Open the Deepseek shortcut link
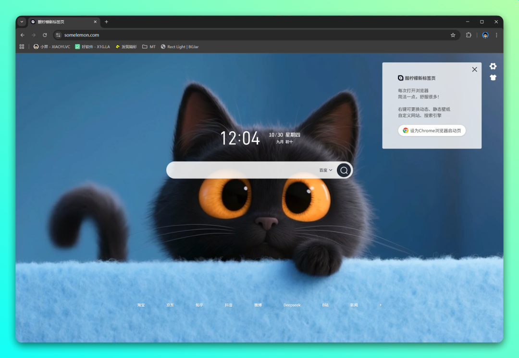This screenshot has height=358, width=519. coord(292,305)
